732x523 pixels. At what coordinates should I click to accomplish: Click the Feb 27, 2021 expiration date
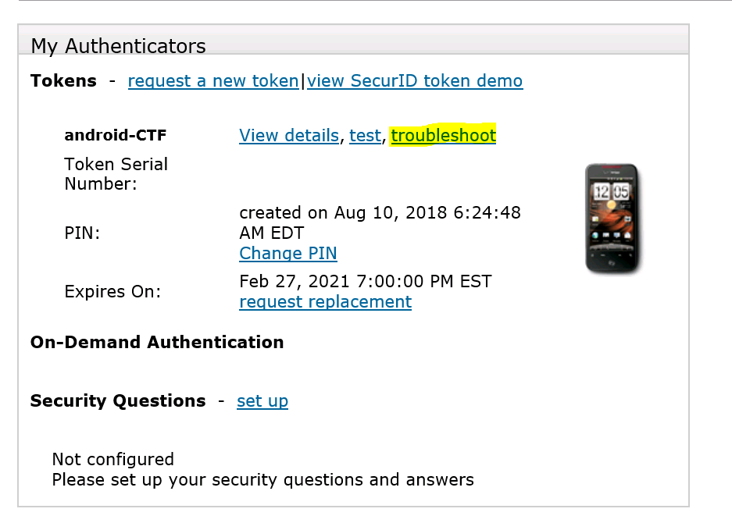tap(365, 282)
